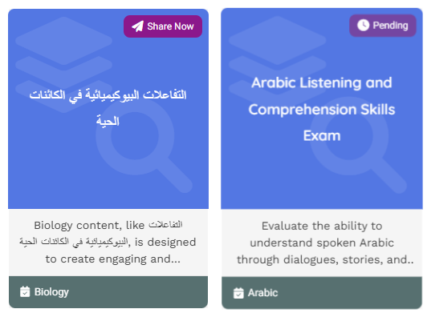Select the Biology subject label

click(x=51, y=291)
